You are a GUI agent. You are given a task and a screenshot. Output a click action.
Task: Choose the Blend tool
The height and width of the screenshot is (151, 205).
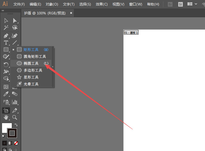(x=15, y=94)
